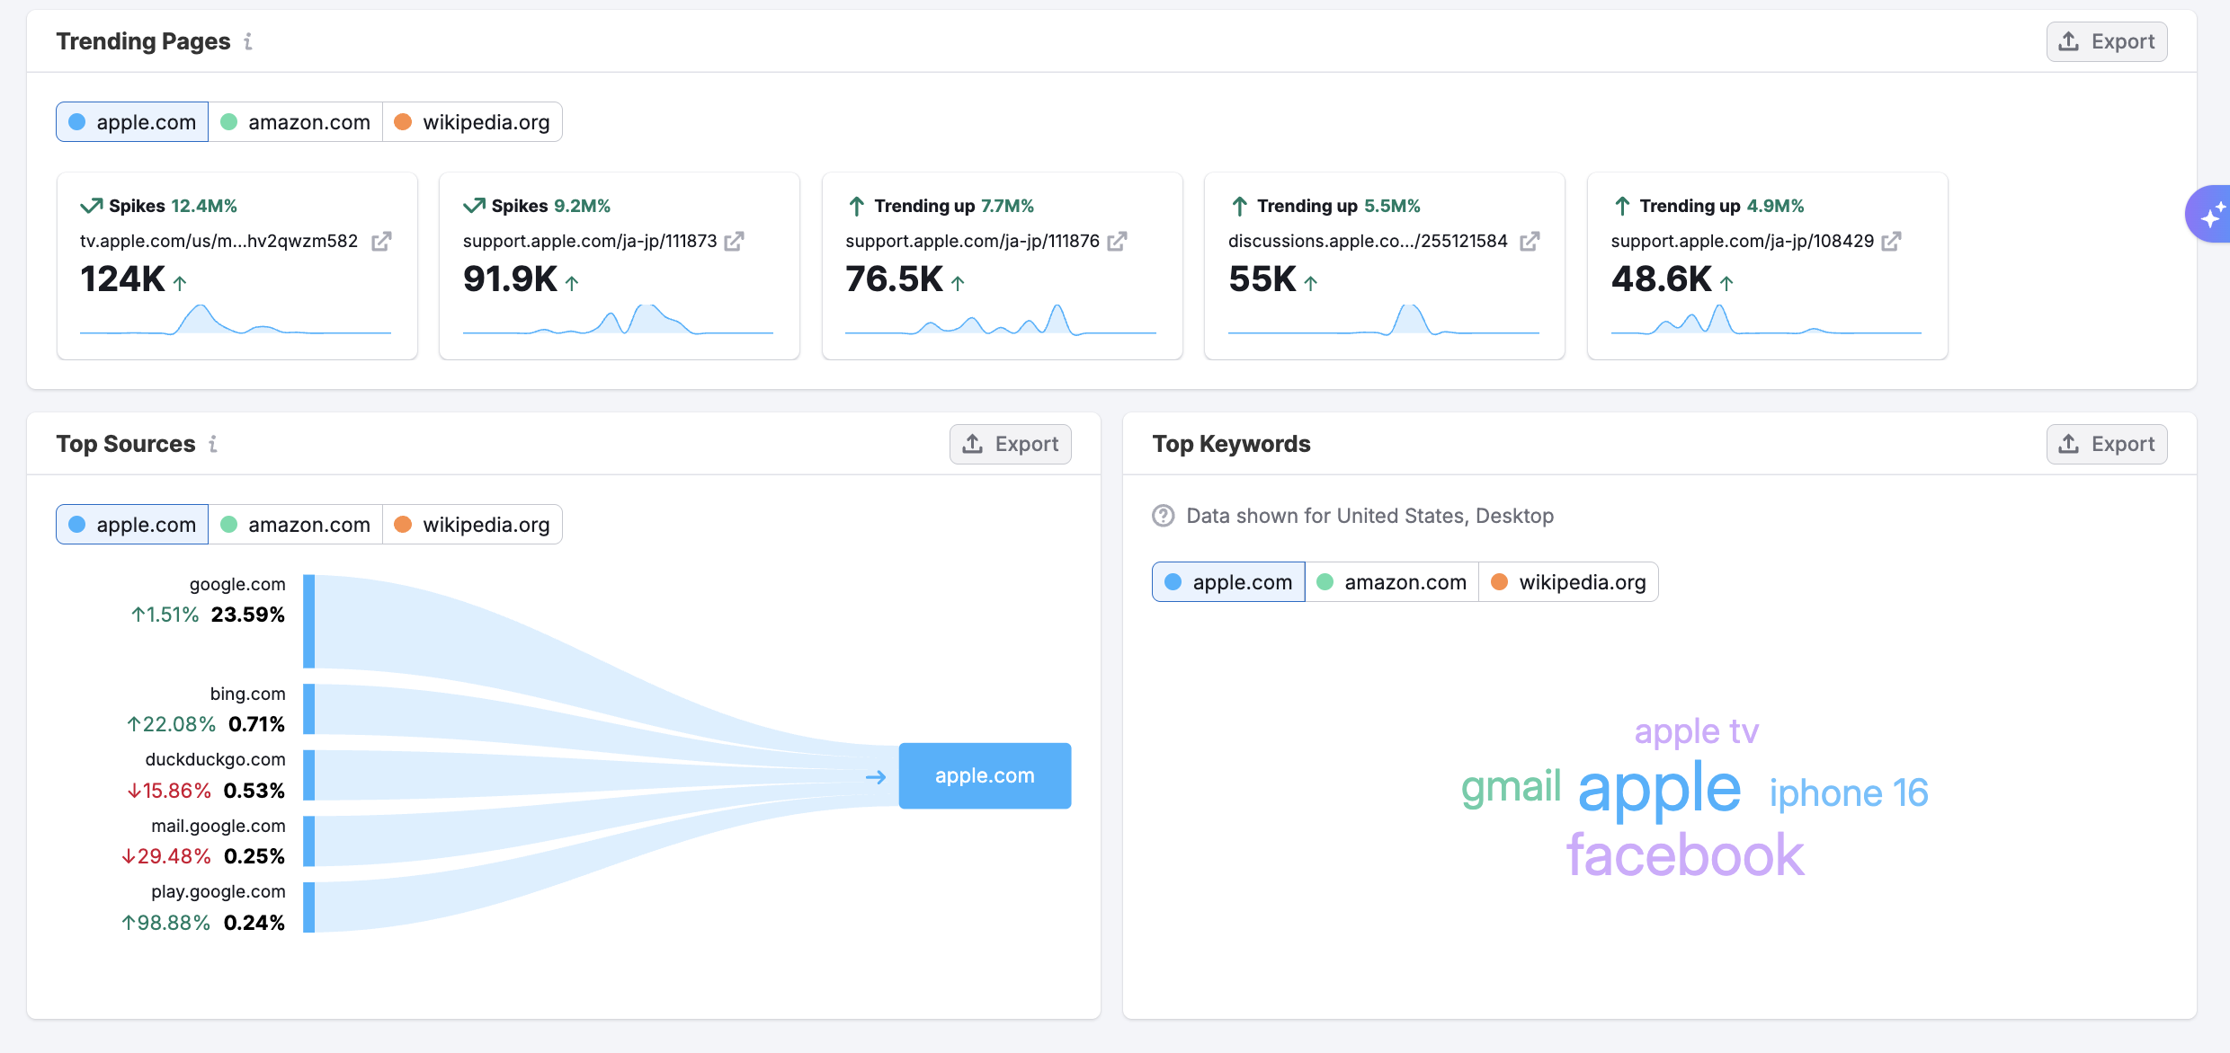The image size is (2230, 1053).
Task: Select amazon.com in Top Keywords
Action: 1392,582
